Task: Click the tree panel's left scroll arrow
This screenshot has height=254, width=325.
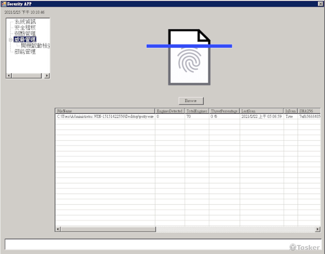Action: pyautogui.click(x=9, y=75)
